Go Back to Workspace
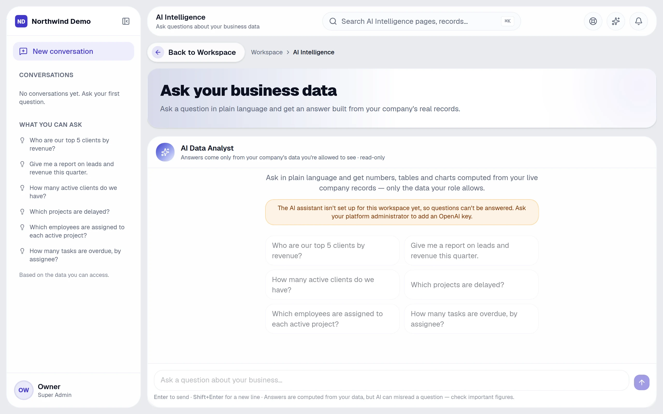The height and width of the screenshot is (414, 663). click(196, 52)
